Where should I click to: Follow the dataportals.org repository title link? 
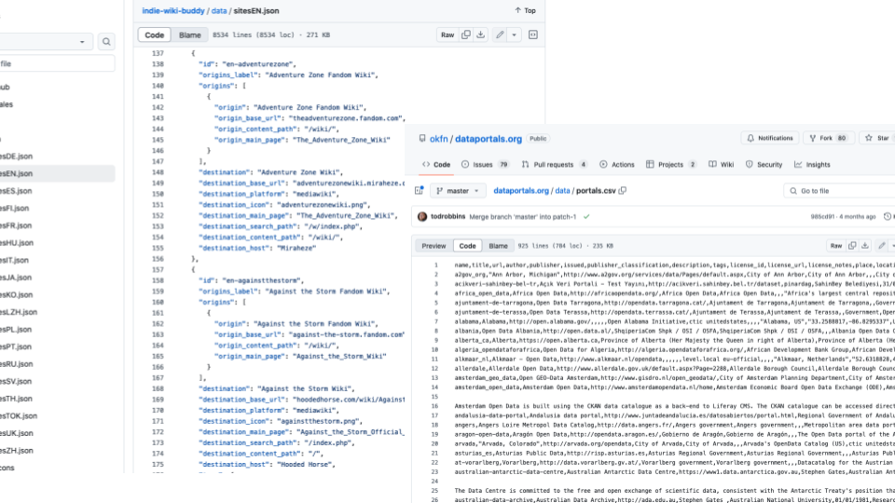click(x=488, y=139)
